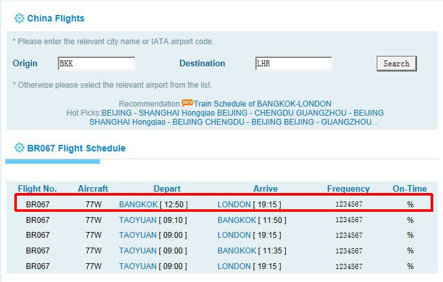The width and height of the screenshot is (443, 282).
Task: Open SHANGHAI Hongqiao - BEIJING link
Action: 146,122
